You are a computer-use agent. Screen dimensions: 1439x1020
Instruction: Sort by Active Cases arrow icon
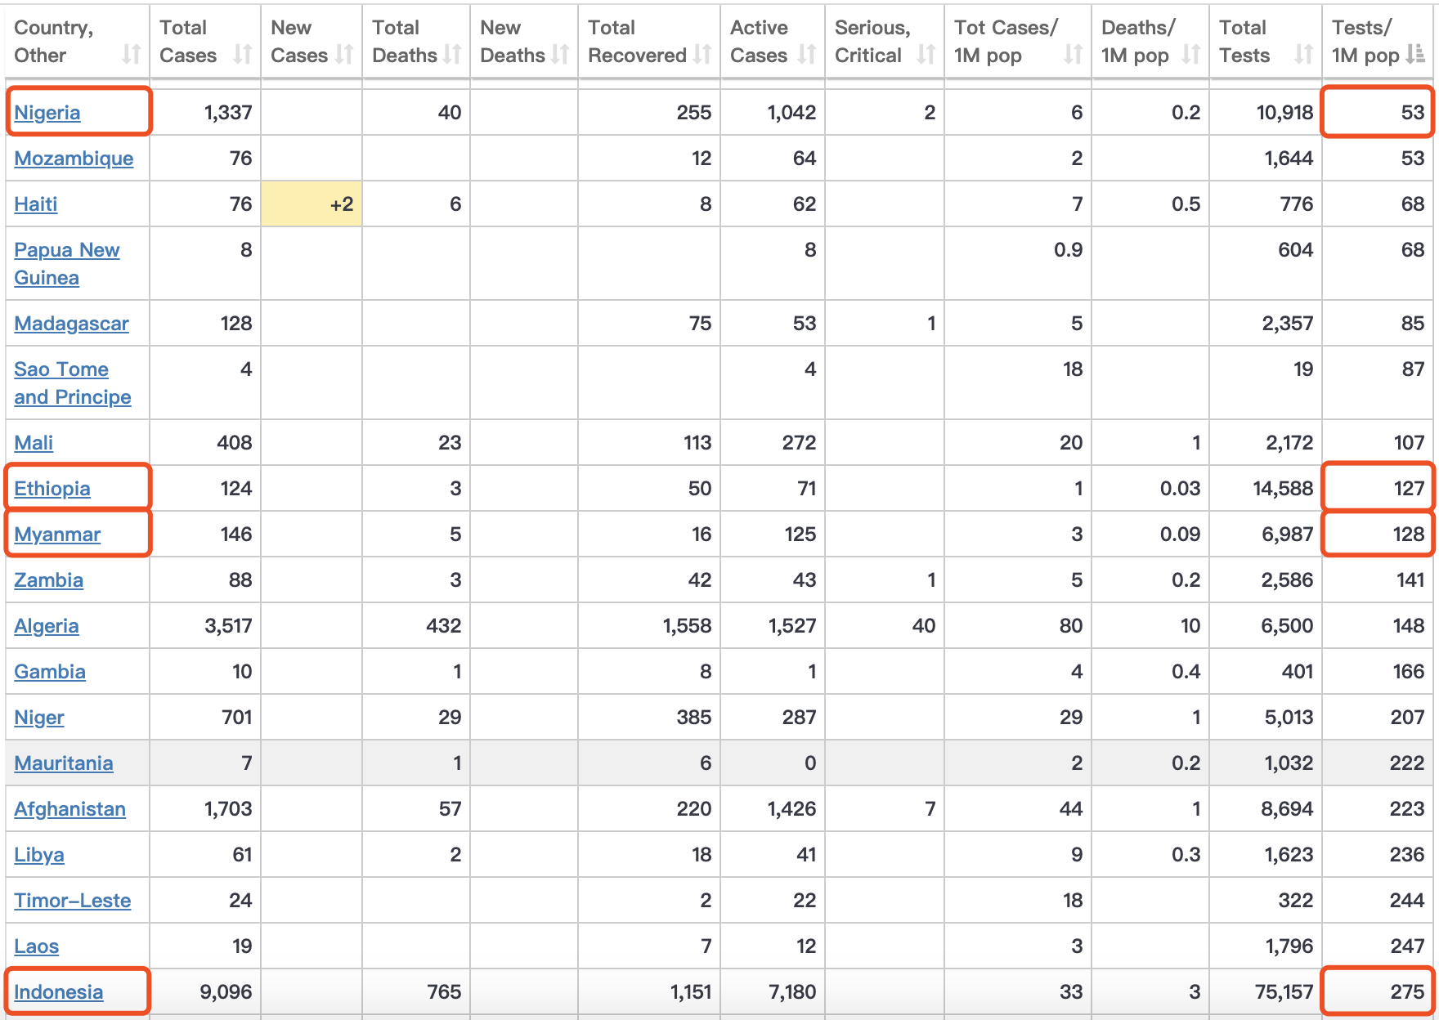(x=807, y=55)
